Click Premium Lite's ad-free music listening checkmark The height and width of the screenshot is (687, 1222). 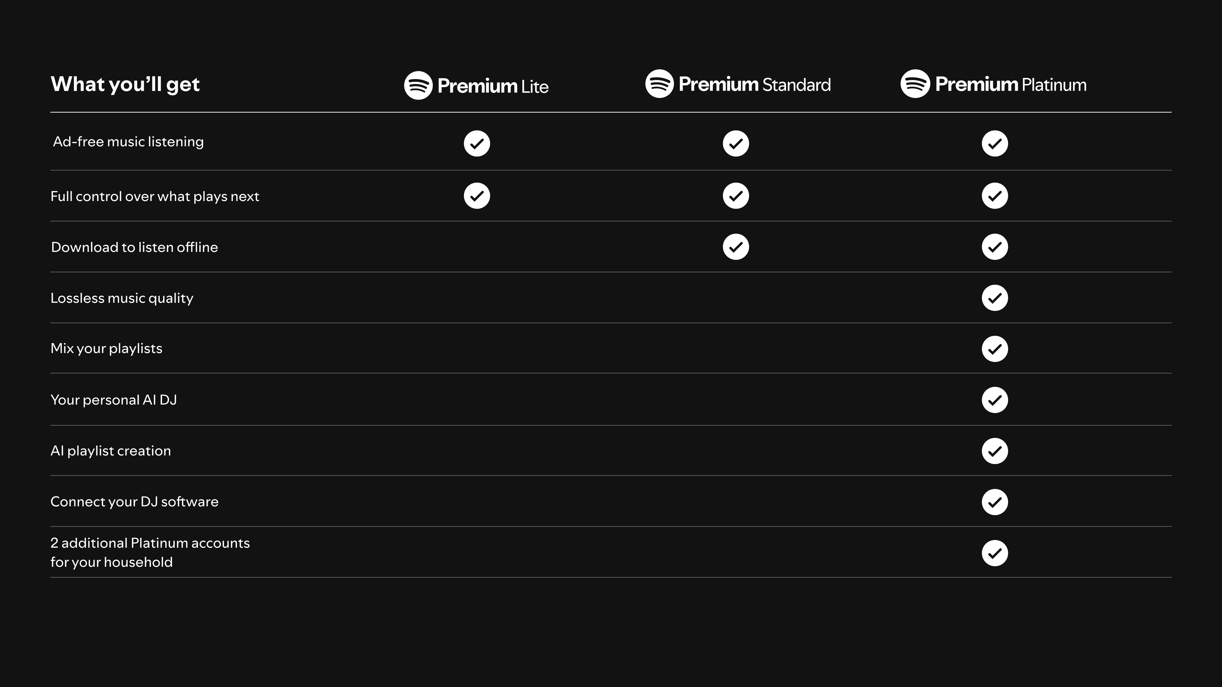point(477,143)
